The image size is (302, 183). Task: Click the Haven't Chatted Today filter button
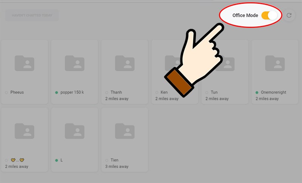click(x=32, y=15)
